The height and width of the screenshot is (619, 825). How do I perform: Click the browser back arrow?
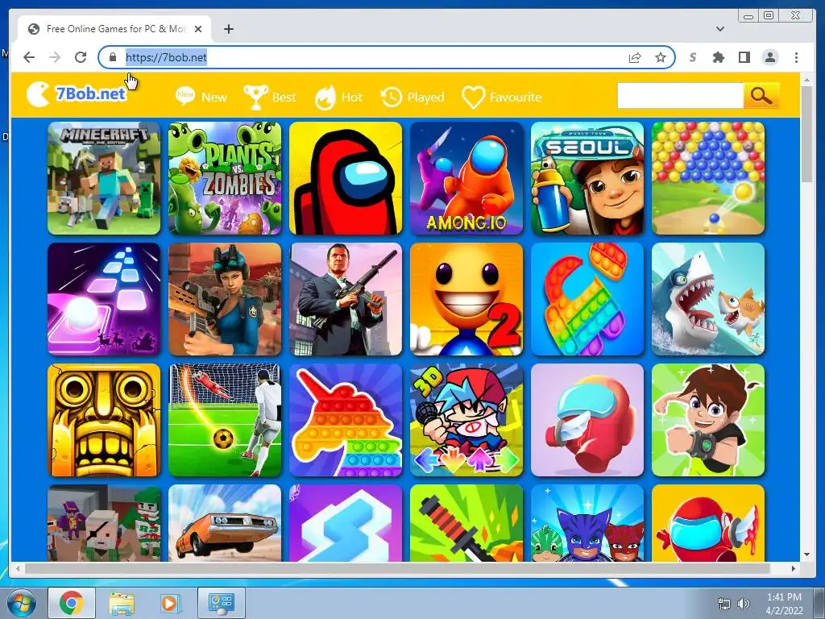(x=29, y=57)
